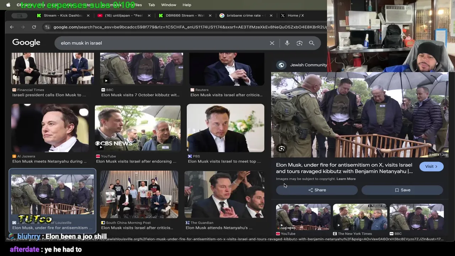455x256 pixels.
Task: Click the Share button
Action: pos(317,190)
